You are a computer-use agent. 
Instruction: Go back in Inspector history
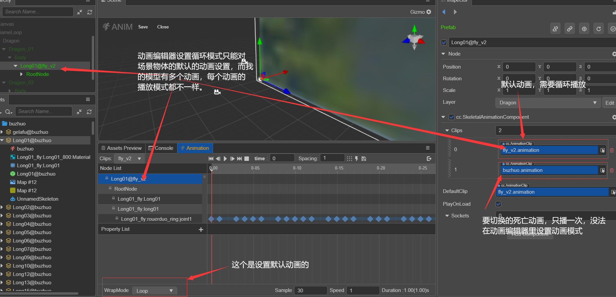(x=444, y=12)
